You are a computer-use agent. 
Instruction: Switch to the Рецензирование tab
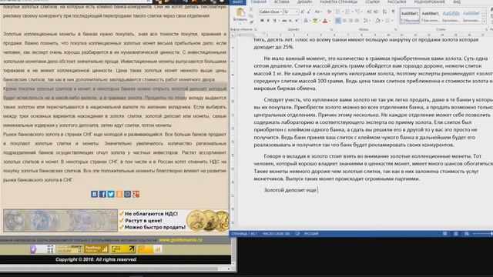click(430, 2)
